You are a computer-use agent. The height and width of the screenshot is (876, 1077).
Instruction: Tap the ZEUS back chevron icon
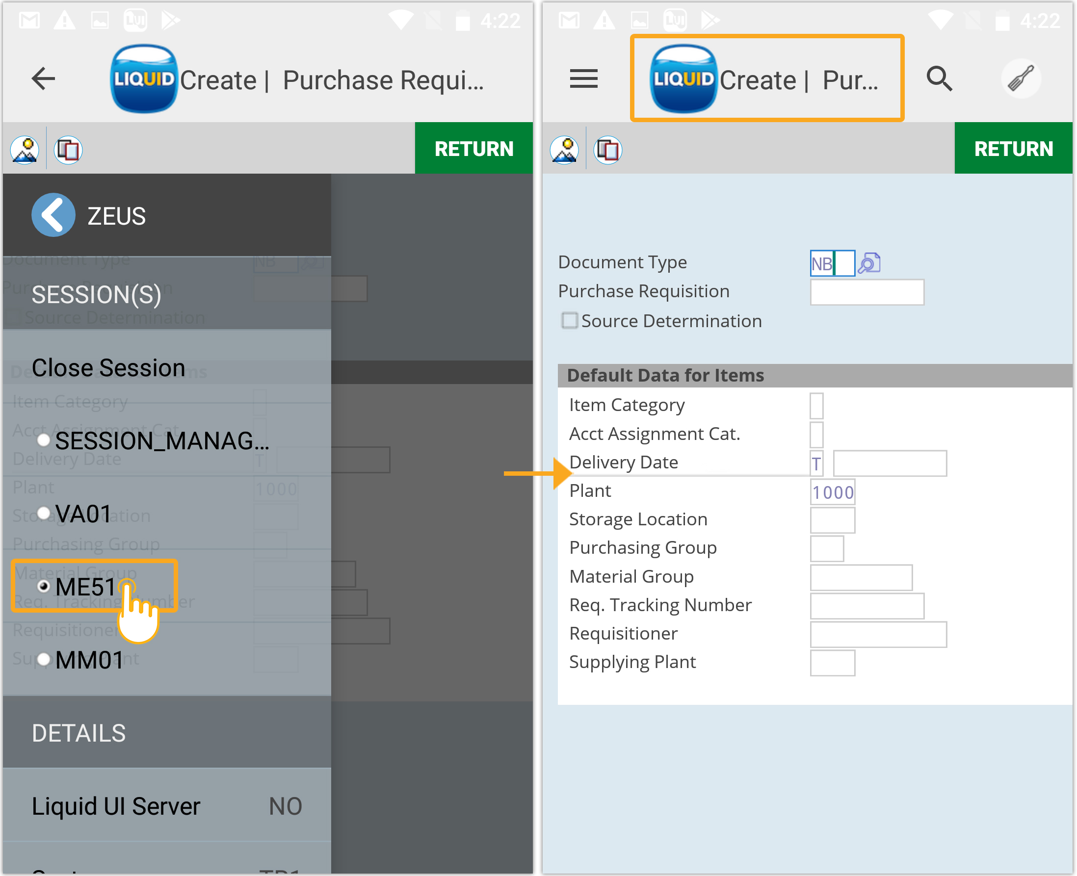pos(53,215)
